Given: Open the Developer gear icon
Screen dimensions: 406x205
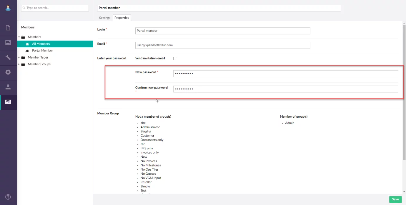Looking at the screenshot, I should pyautogui.click(x=8, y=72).
